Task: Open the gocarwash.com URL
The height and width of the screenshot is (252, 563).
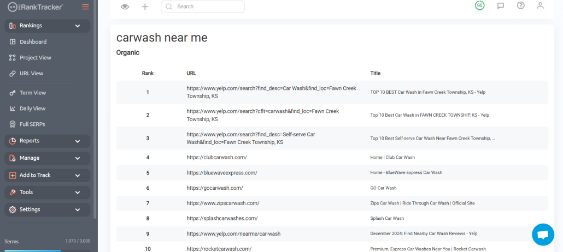Action: point(215,188)
